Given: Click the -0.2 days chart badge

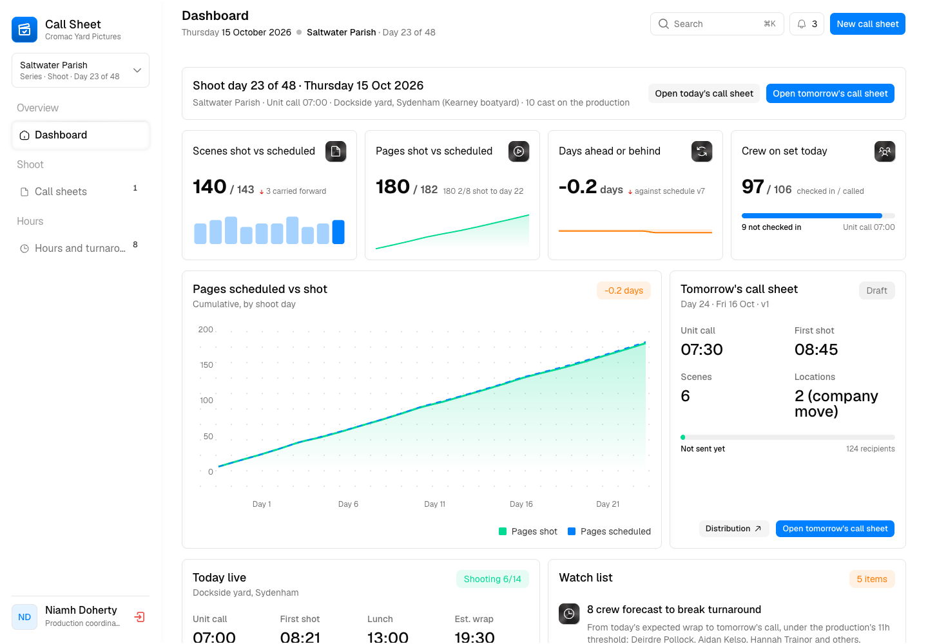Looking at the screenshot, I should point(624,290).
